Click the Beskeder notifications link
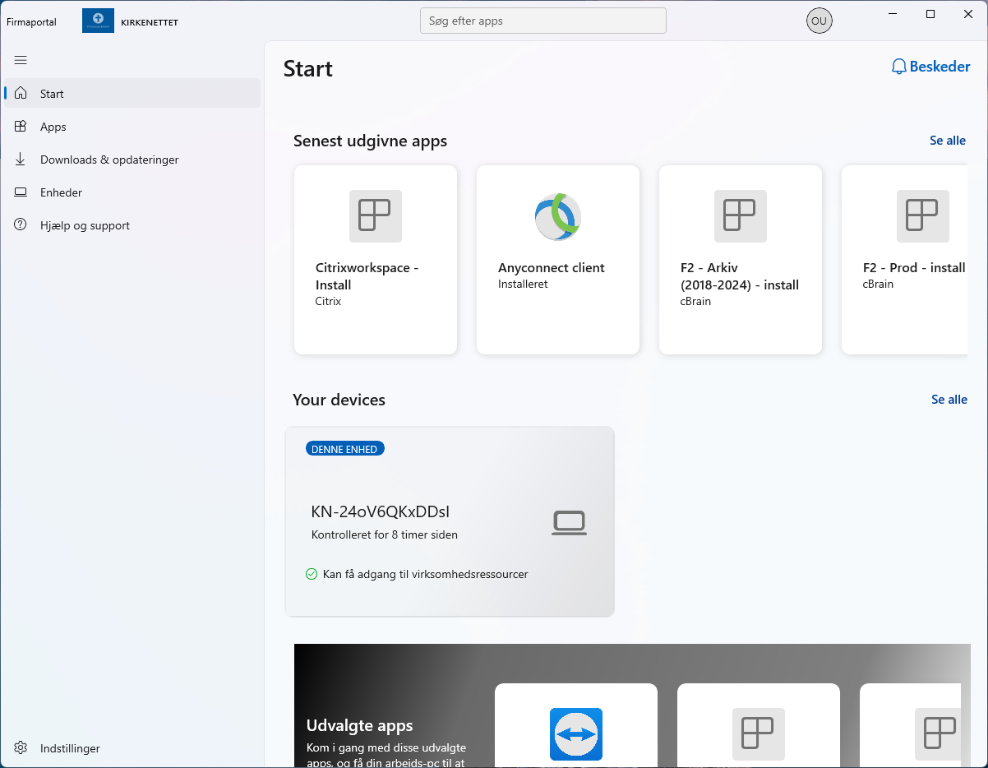The height and width of the screenshot is (768, 988). (931, 67)
